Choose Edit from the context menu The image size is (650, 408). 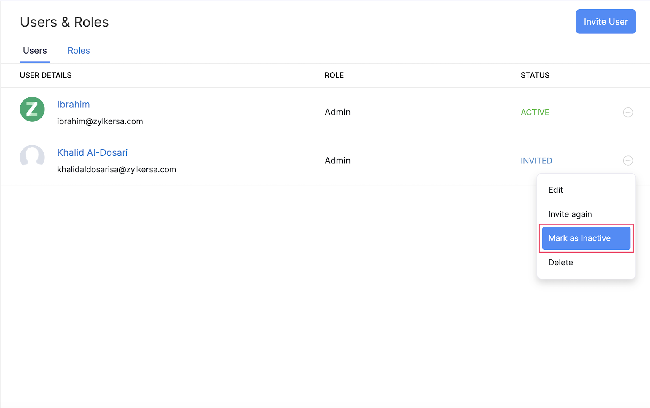tap(555, 190)
